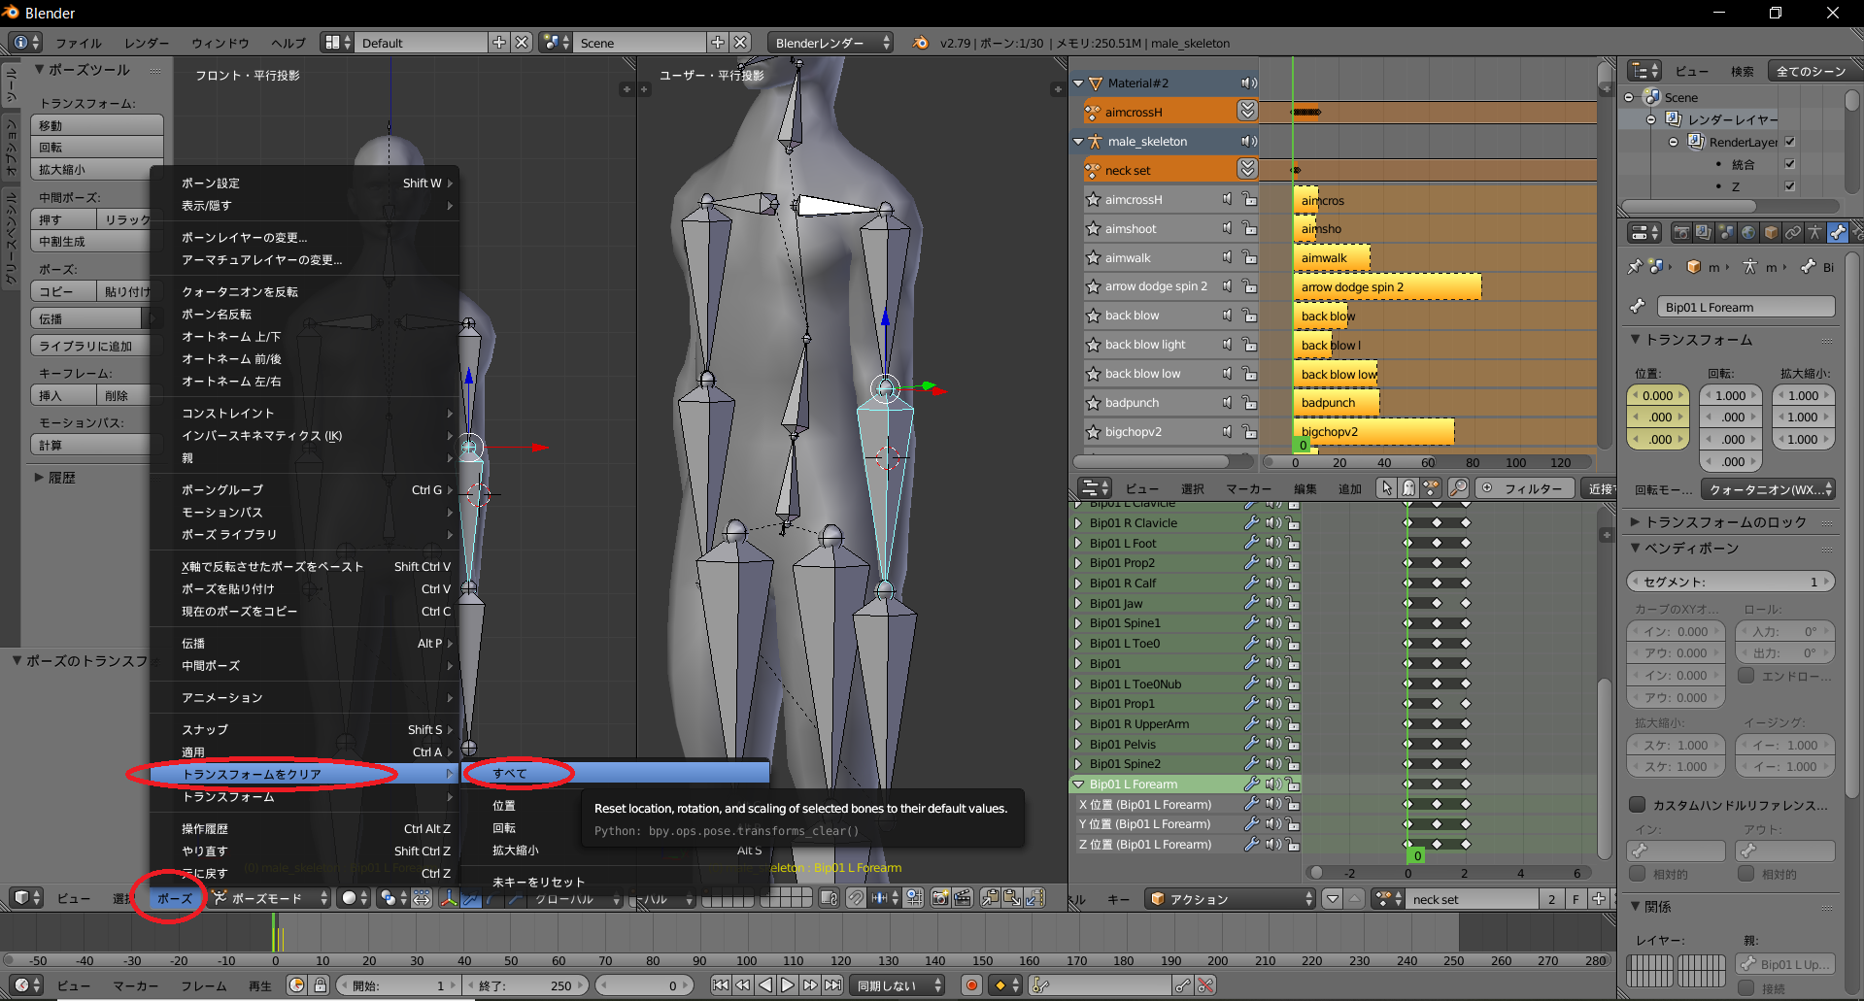
Task: Click the play animation button
Action: (x=788, y=985)
